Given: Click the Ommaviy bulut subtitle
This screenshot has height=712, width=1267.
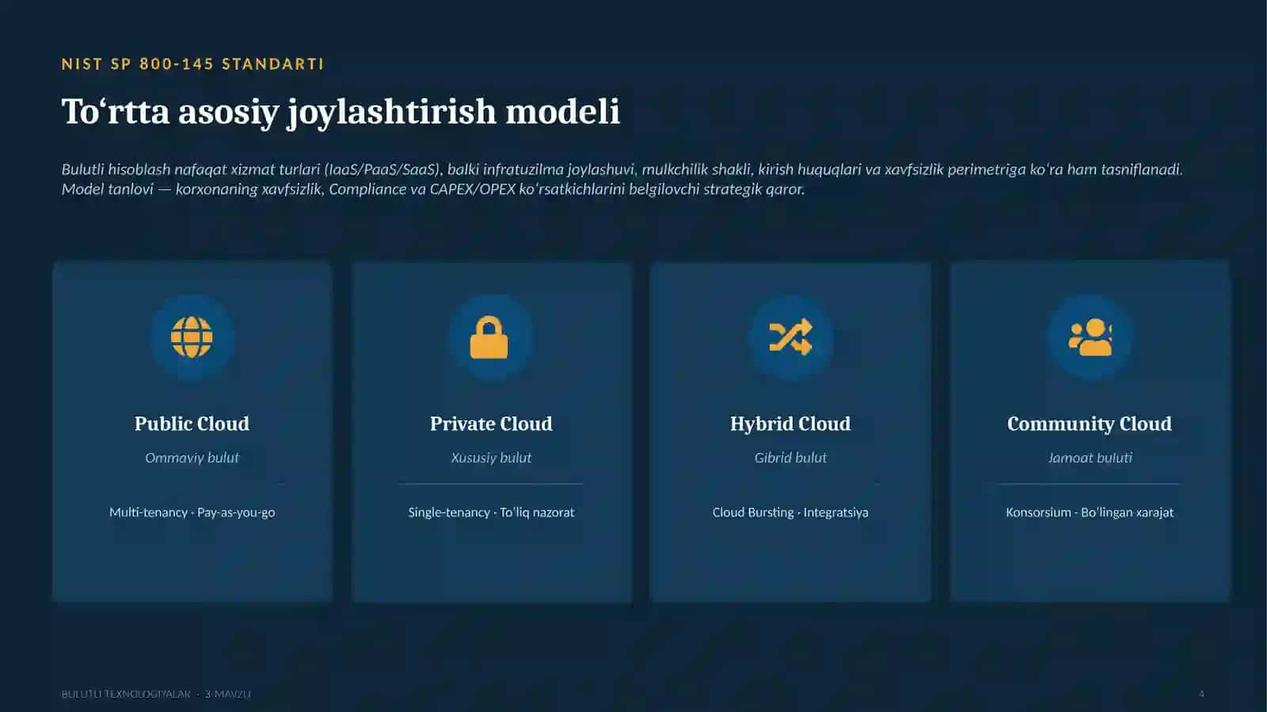Looking at the screenshot, I should tap(192, 458).
